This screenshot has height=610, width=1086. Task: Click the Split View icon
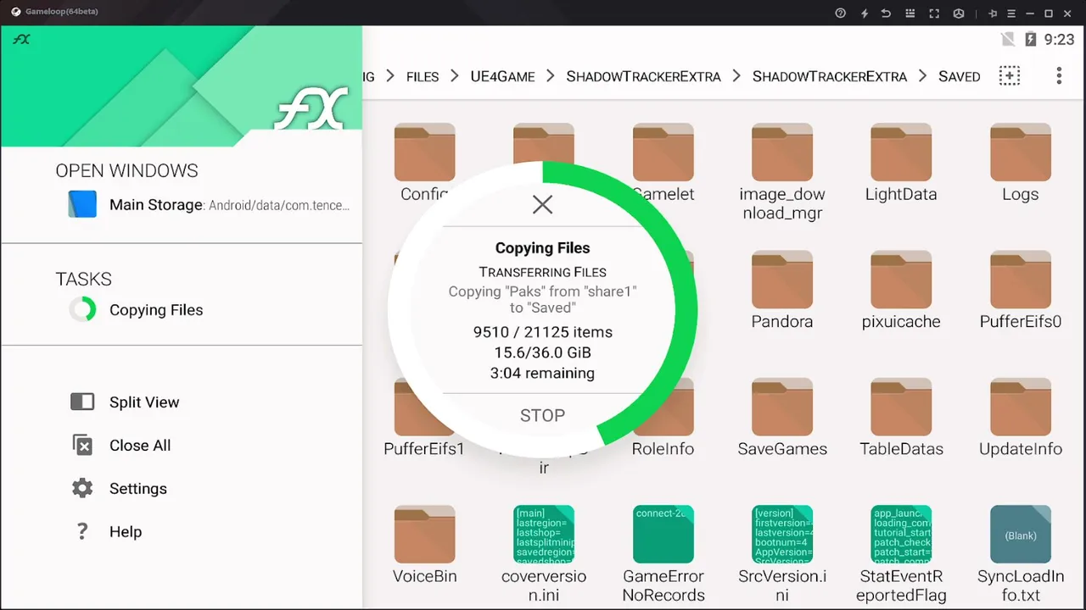(x=82, y=402)
